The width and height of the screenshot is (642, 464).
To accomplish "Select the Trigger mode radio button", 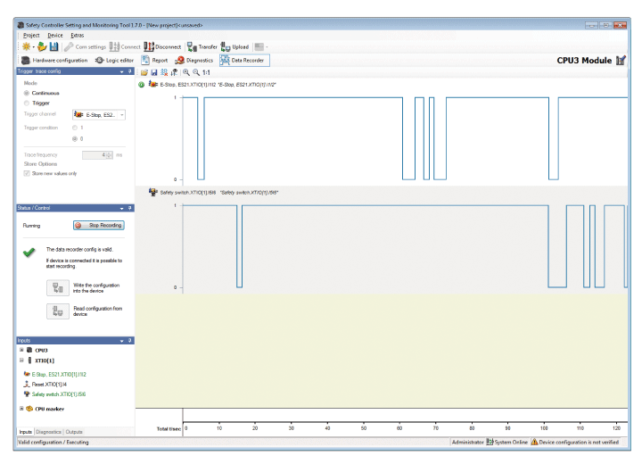I will (x=29, y=103).
